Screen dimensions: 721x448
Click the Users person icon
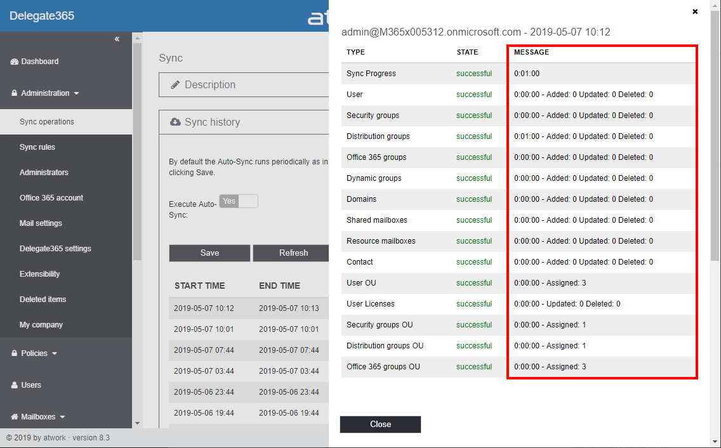14,385
